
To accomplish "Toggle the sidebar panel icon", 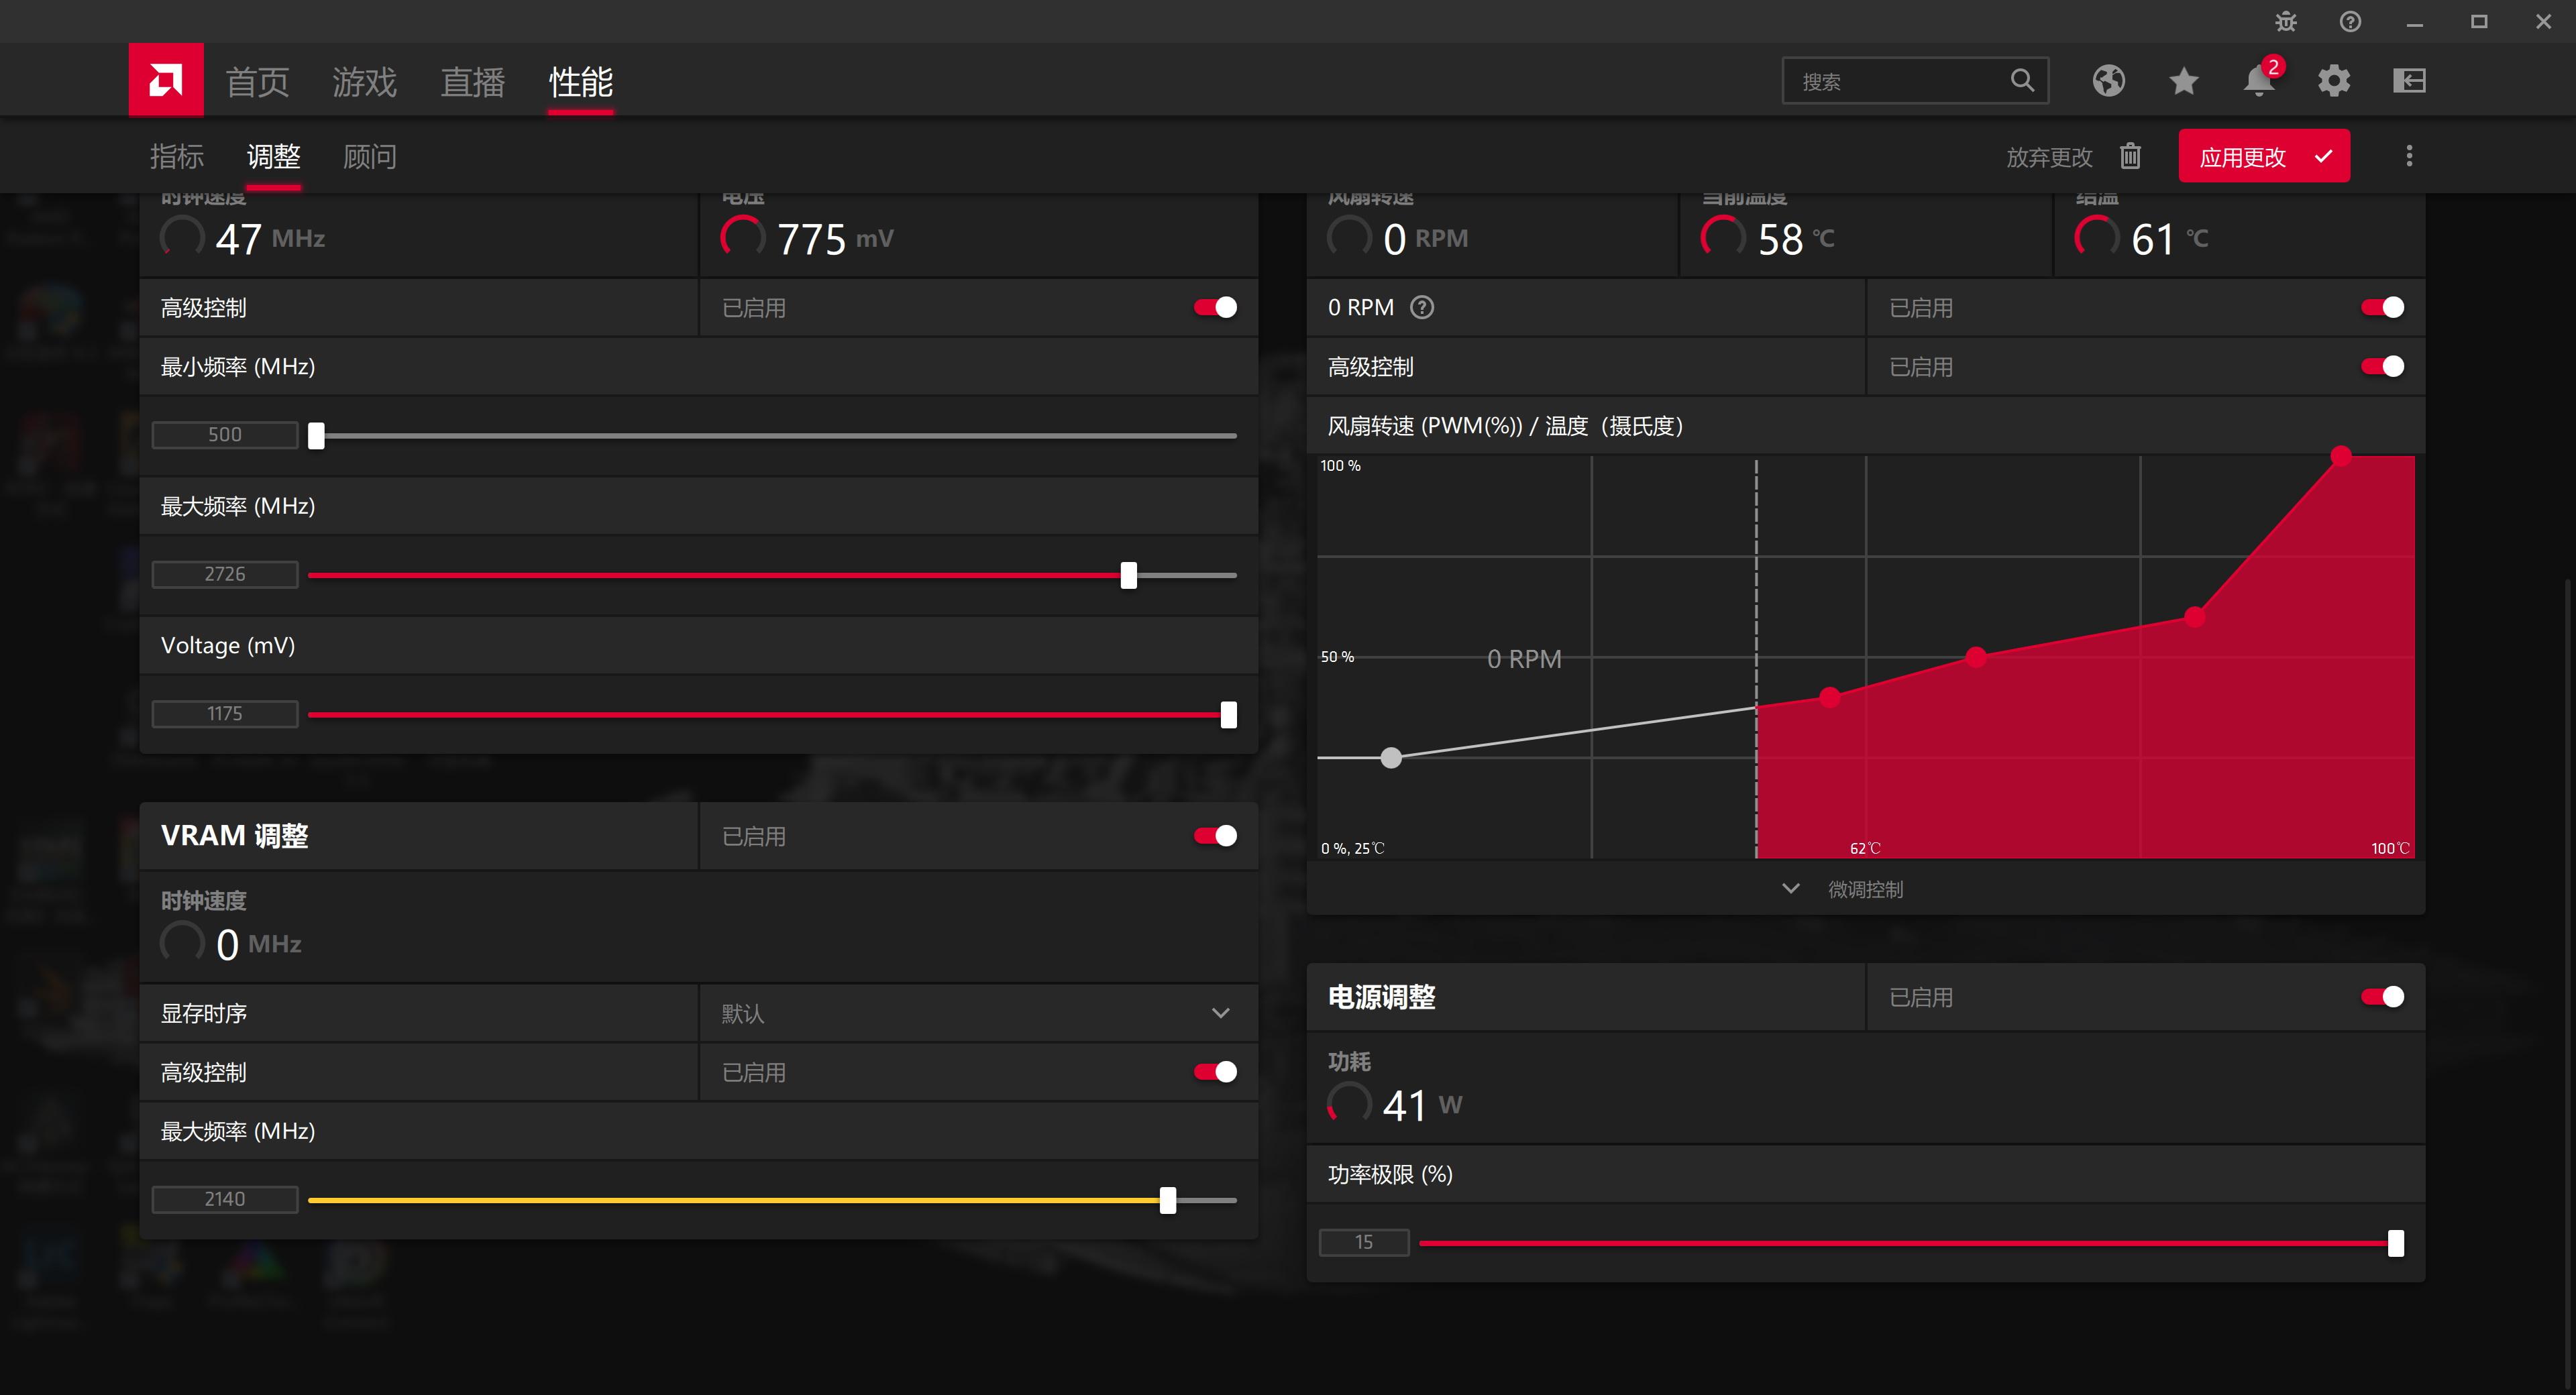I will [x=2409, y=81].
